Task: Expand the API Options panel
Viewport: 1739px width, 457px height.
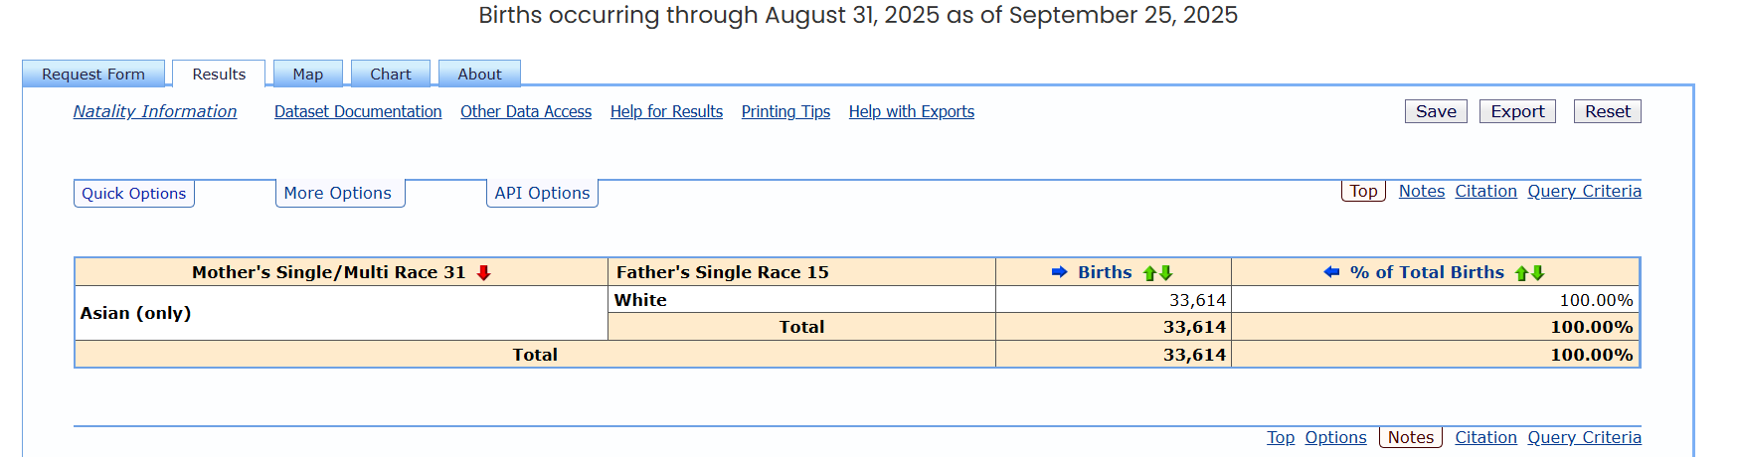Action: coord(542,194)
